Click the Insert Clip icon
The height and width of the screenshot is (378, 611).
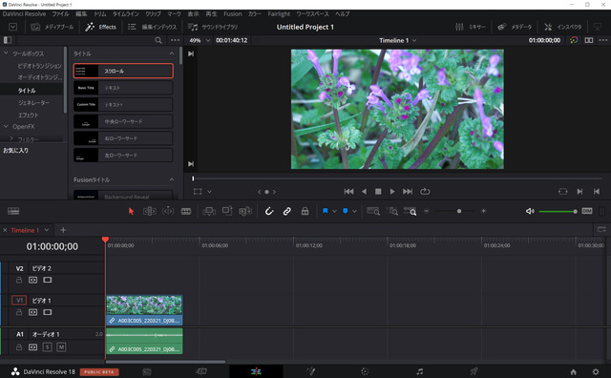(209, 211)
